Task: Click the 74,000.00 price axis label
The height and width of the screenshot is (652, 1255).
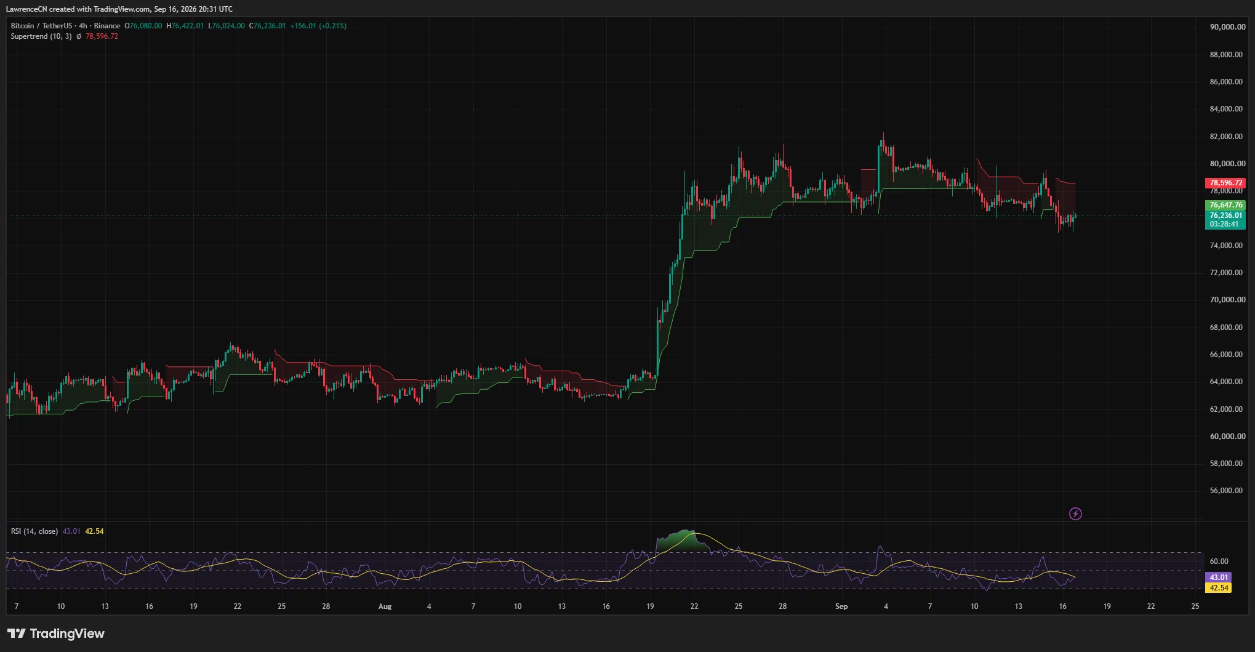Action: point(1226,246)
